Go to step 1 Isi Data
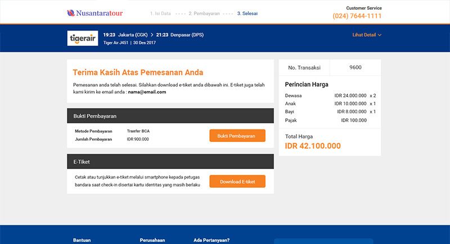Image resolution: width=450 pixels, height=244 pixels. click(x=160, y=14)
